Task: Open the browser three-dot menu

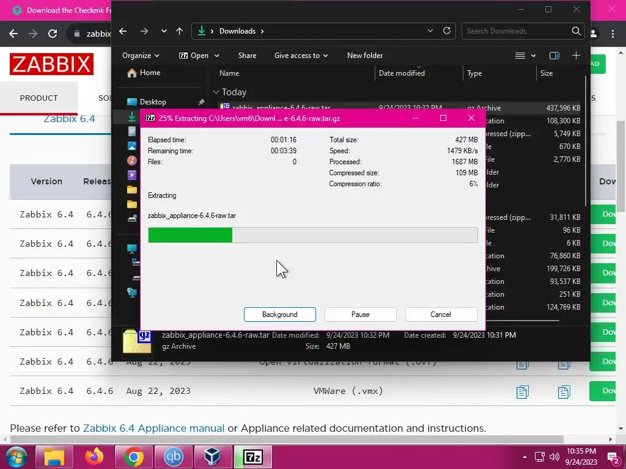Action: pos(613,34)
